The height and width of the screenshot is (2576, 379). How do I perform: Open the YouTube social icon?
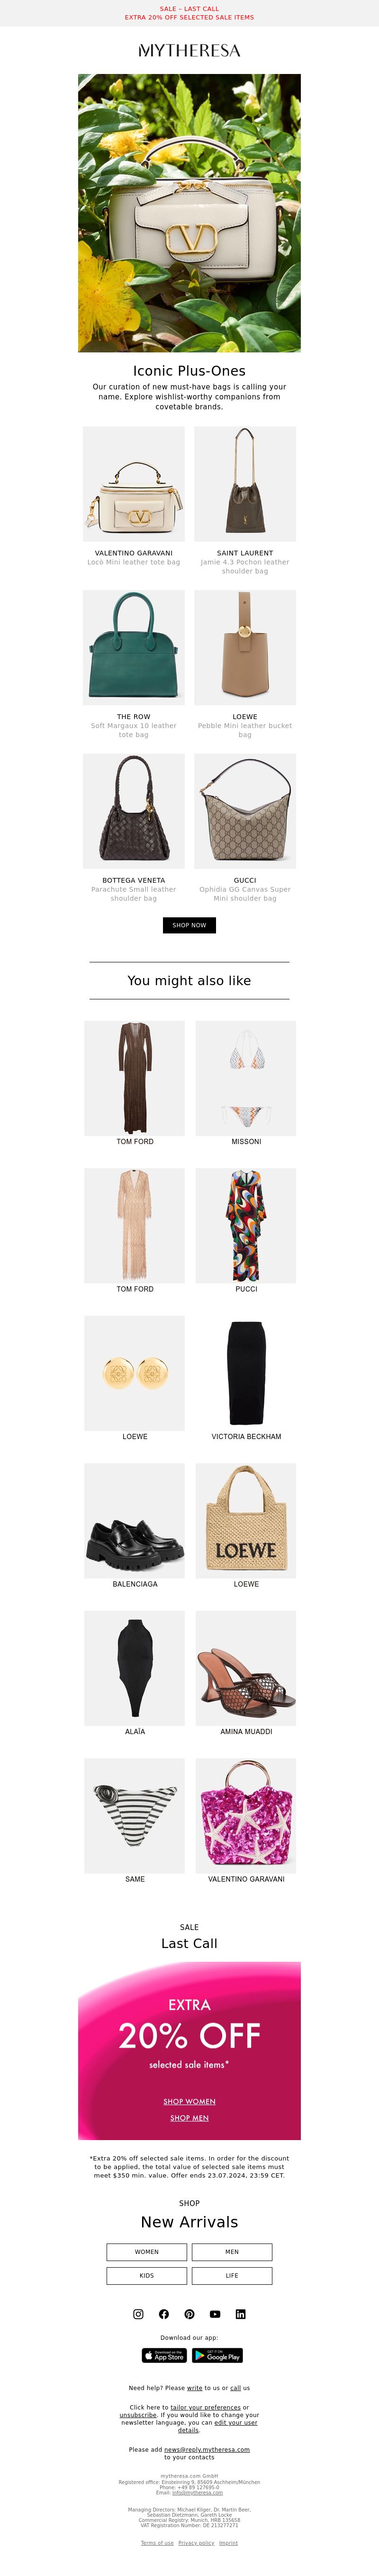click(215, 2313)
